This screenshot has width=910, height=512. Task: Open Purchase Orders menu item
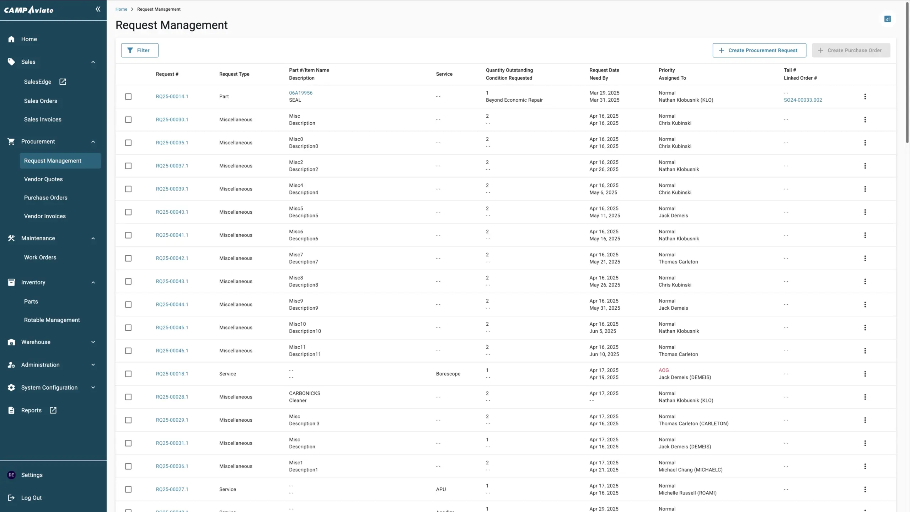(x=45, y=198)
